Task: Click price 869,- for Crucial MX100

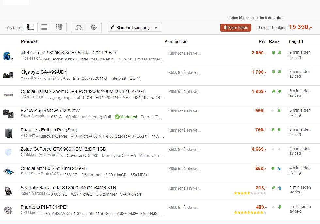Action: tap(261, 168)
